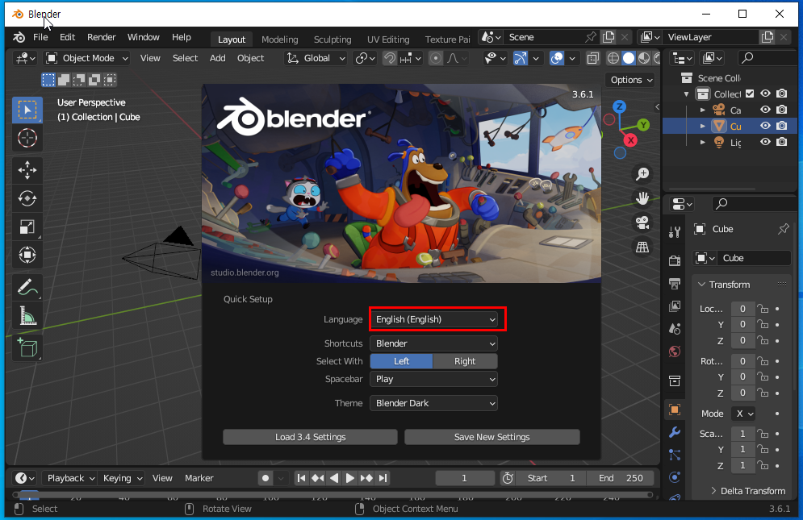Image resolution: width=803 pixels, height=520 pixels.
Task: Open the Scene properties tab
Action: tap(675, 329)
